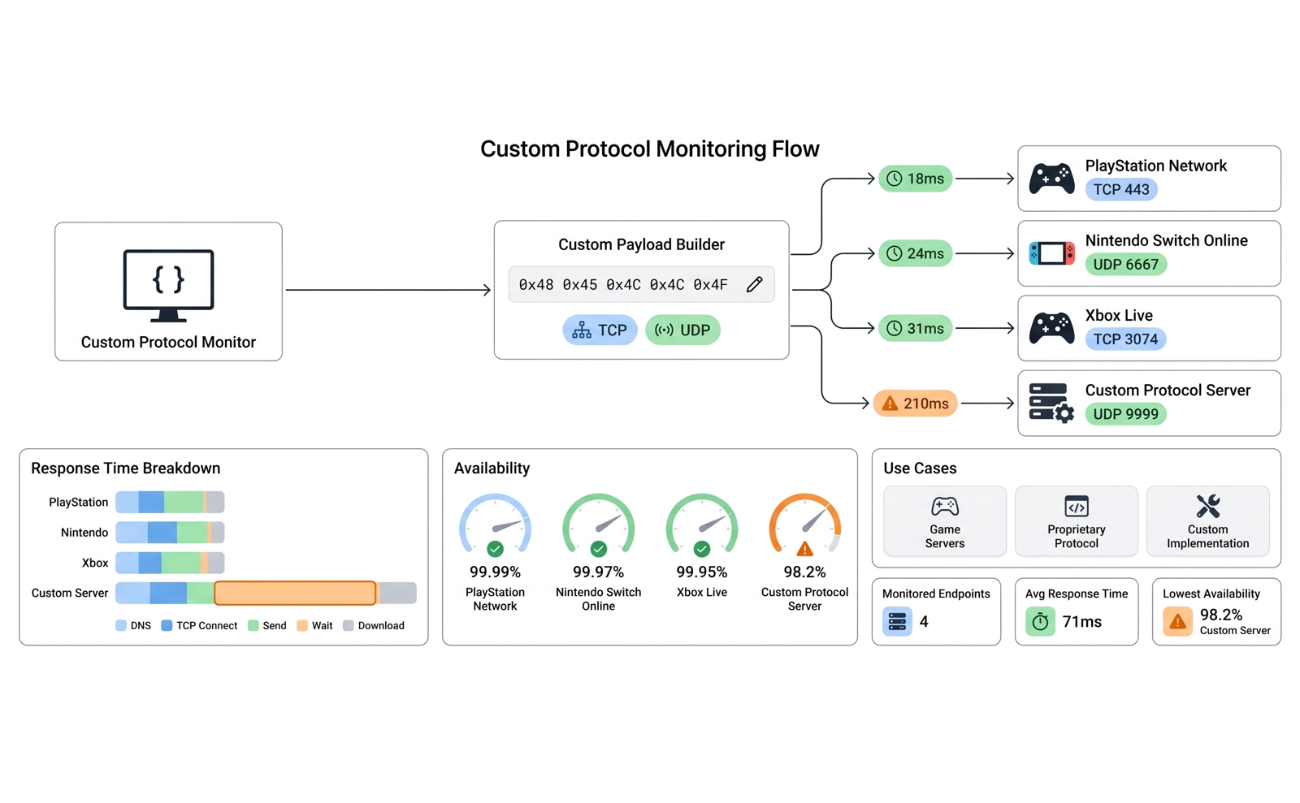Click the Xbox Live gamepad icon

[x=1052, y=328]
